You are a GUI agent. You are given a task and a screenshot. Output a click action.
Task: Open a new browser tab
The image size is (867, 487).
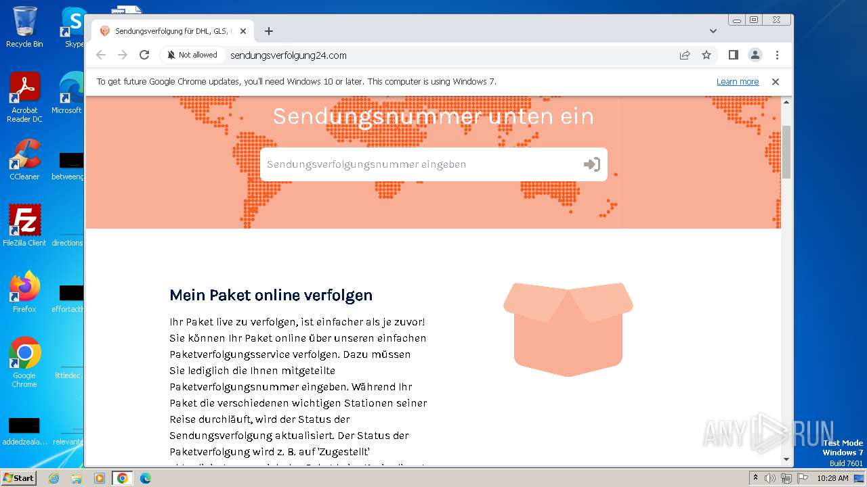coord(269,31)
